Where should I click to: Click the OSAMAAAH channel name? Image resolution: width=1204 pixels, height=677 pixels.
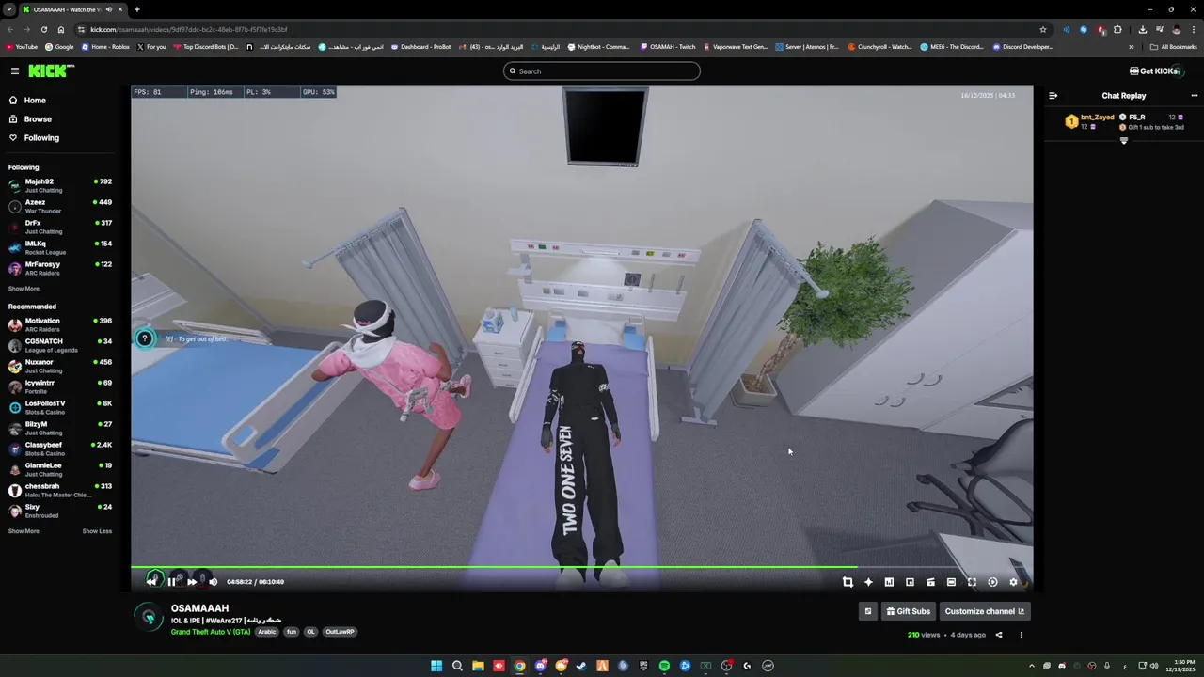[x=199, y=608]
